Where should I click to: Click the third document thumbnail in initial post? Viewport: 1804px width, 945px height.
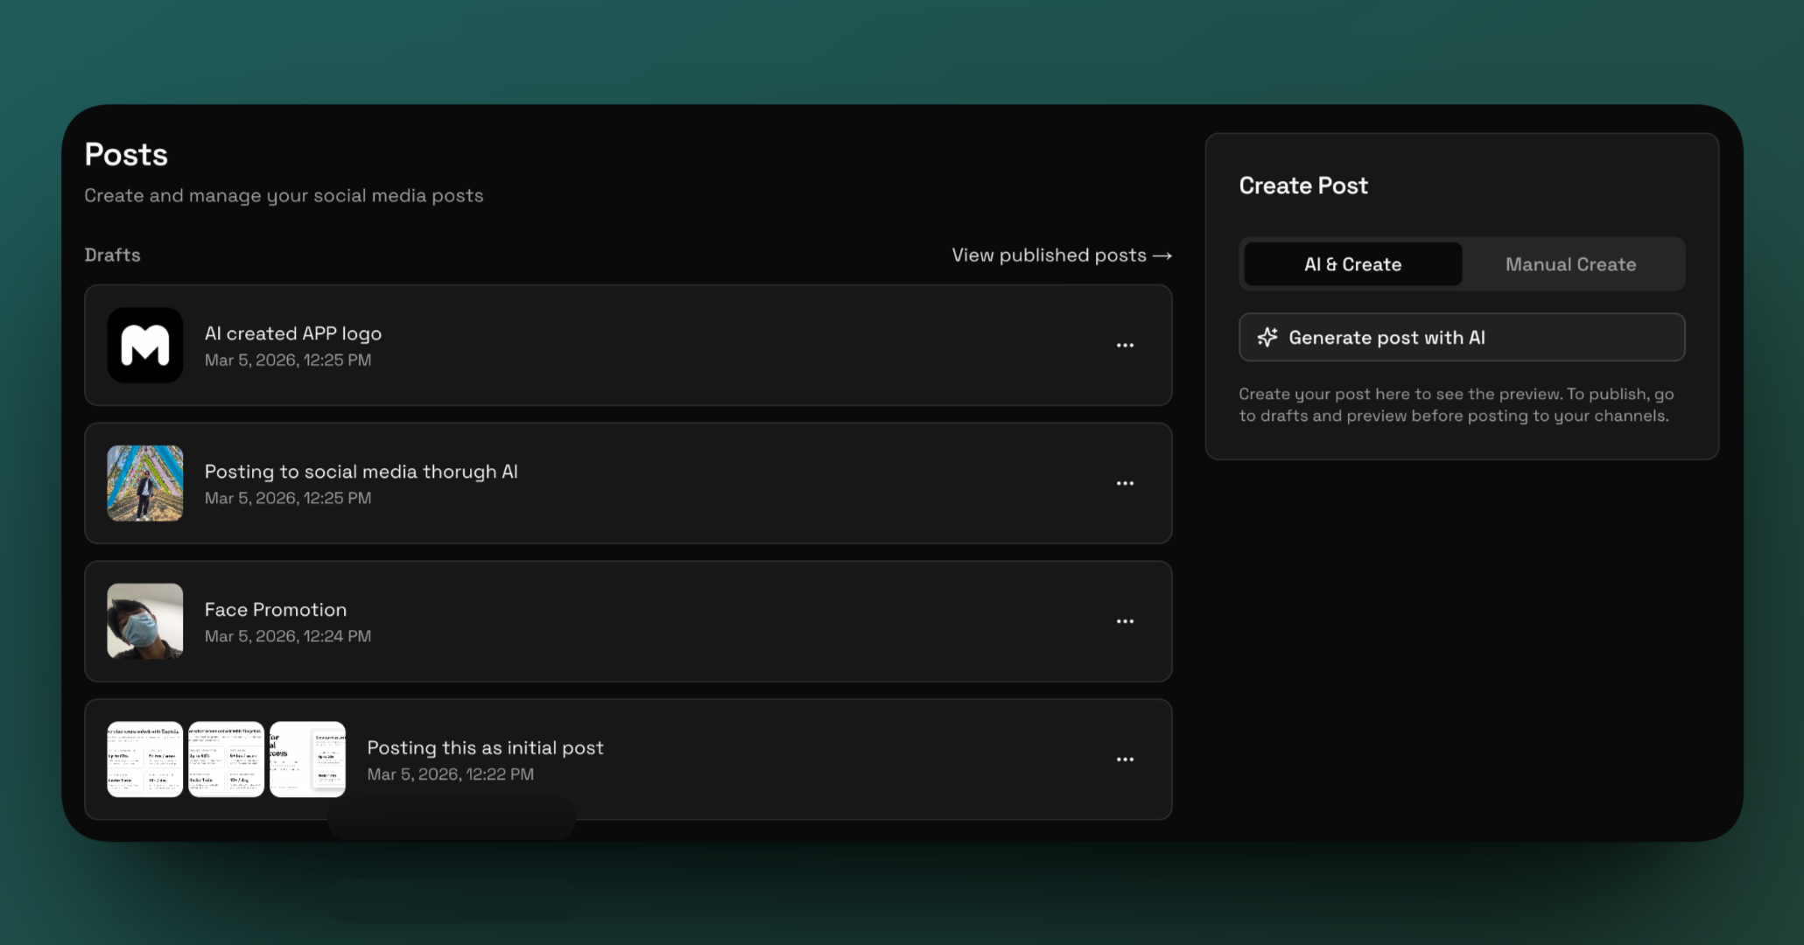(307, 759)
